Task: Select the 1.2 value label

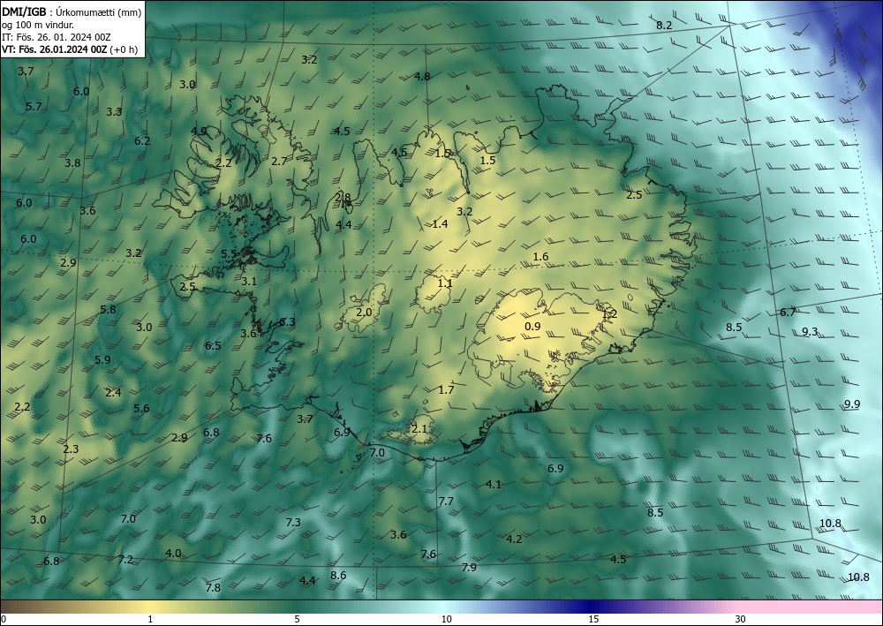Action: coord(609,314)
